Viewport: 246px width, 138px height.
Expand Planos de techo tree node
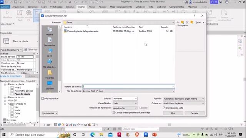pyautogui.click(x=5, y=97)
